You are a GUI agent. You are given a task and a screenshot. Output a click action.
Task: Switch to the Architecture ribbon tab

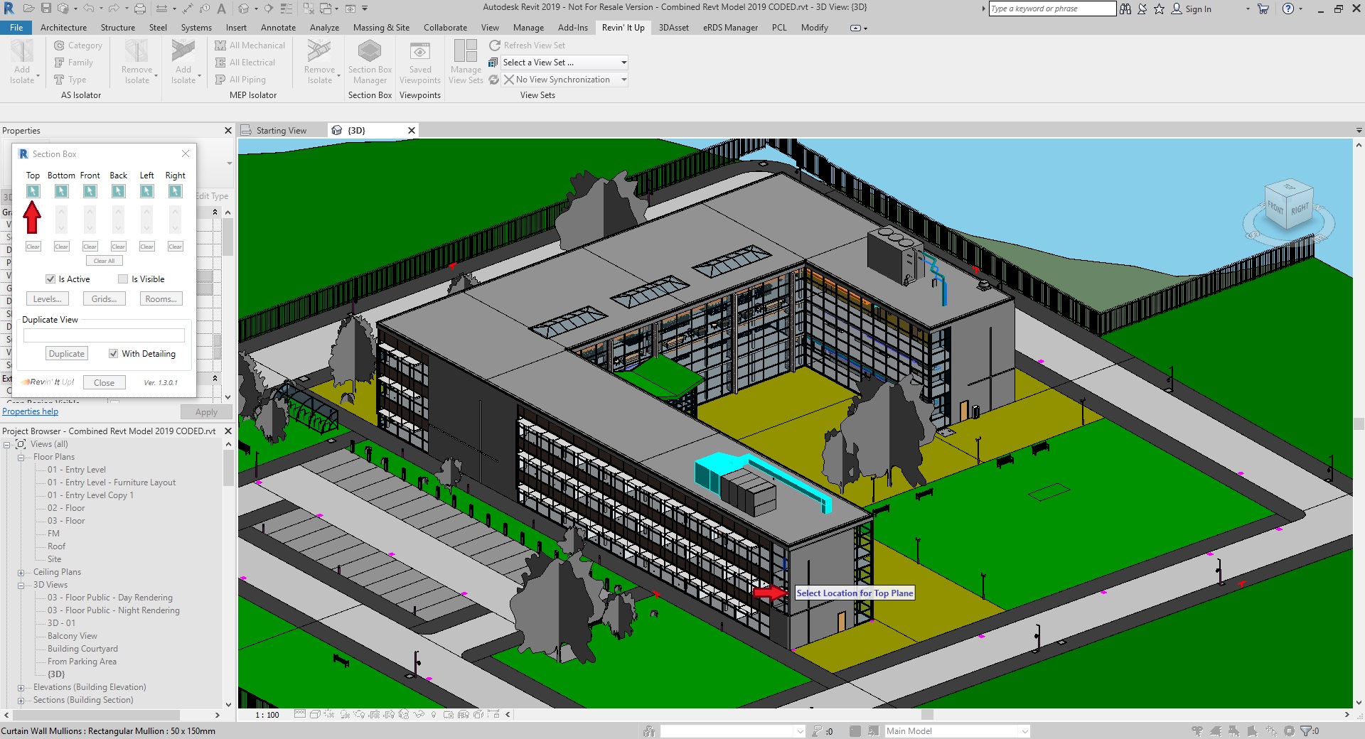(63, 28)
